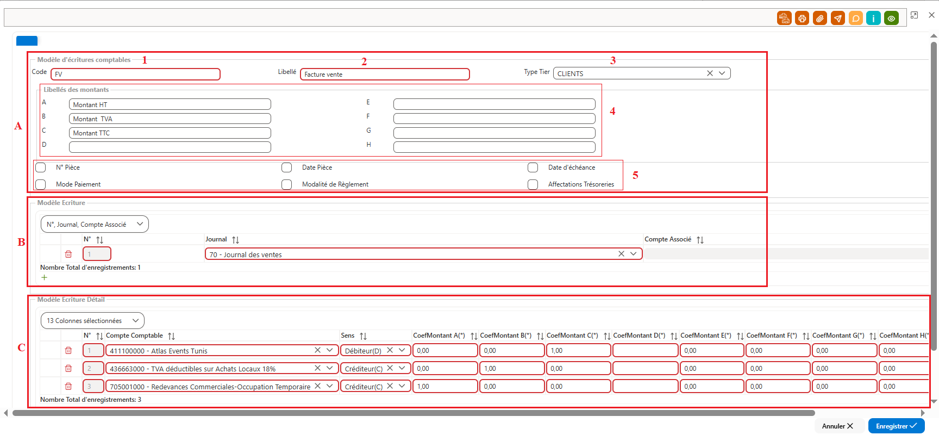Delete row 2 using its trash icon
Viewport: 939px width, 435px height.
click(68, 369)
